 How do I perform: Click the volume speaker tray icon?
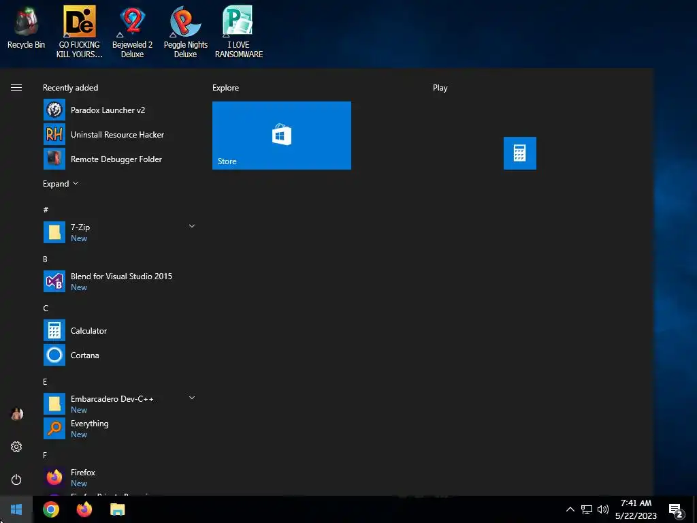pos(603,509)
